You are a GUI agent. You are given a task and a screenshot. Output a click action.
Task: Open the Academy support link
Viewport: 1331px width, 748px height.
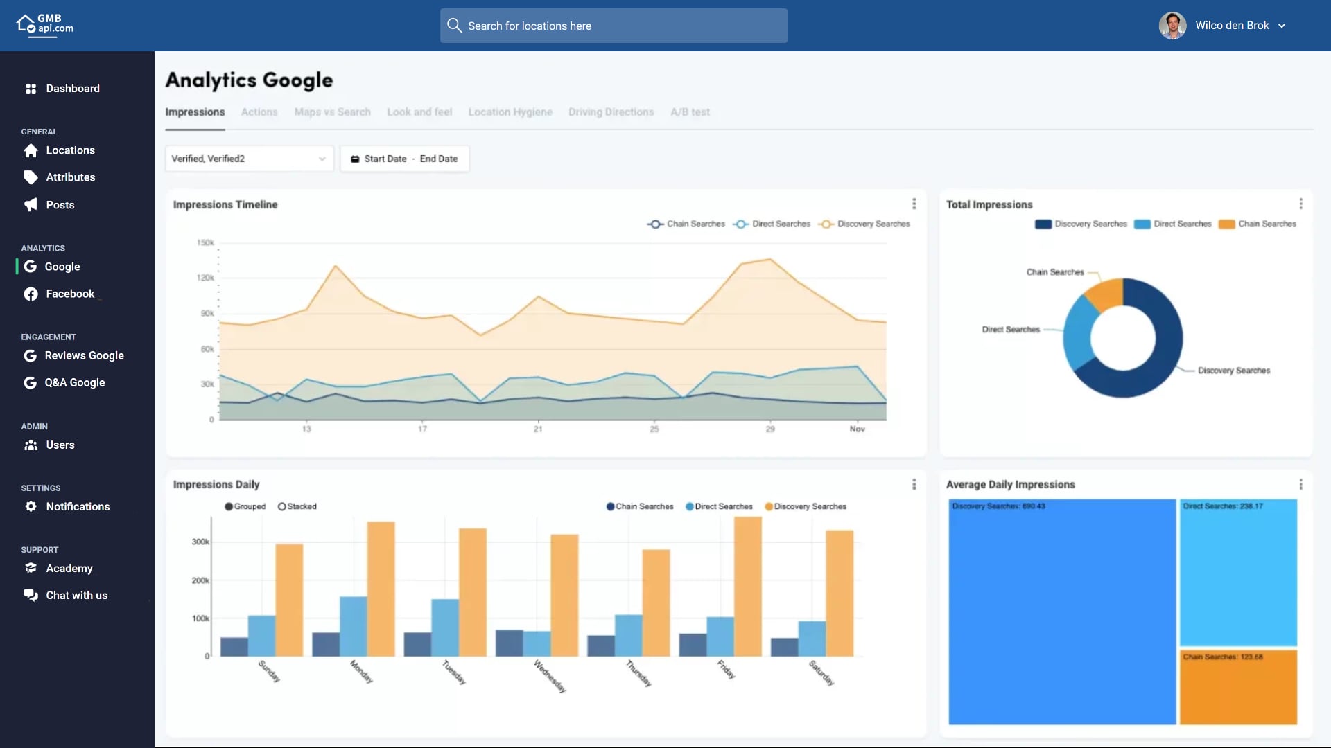pyautogui.click(x=69, y=568)
